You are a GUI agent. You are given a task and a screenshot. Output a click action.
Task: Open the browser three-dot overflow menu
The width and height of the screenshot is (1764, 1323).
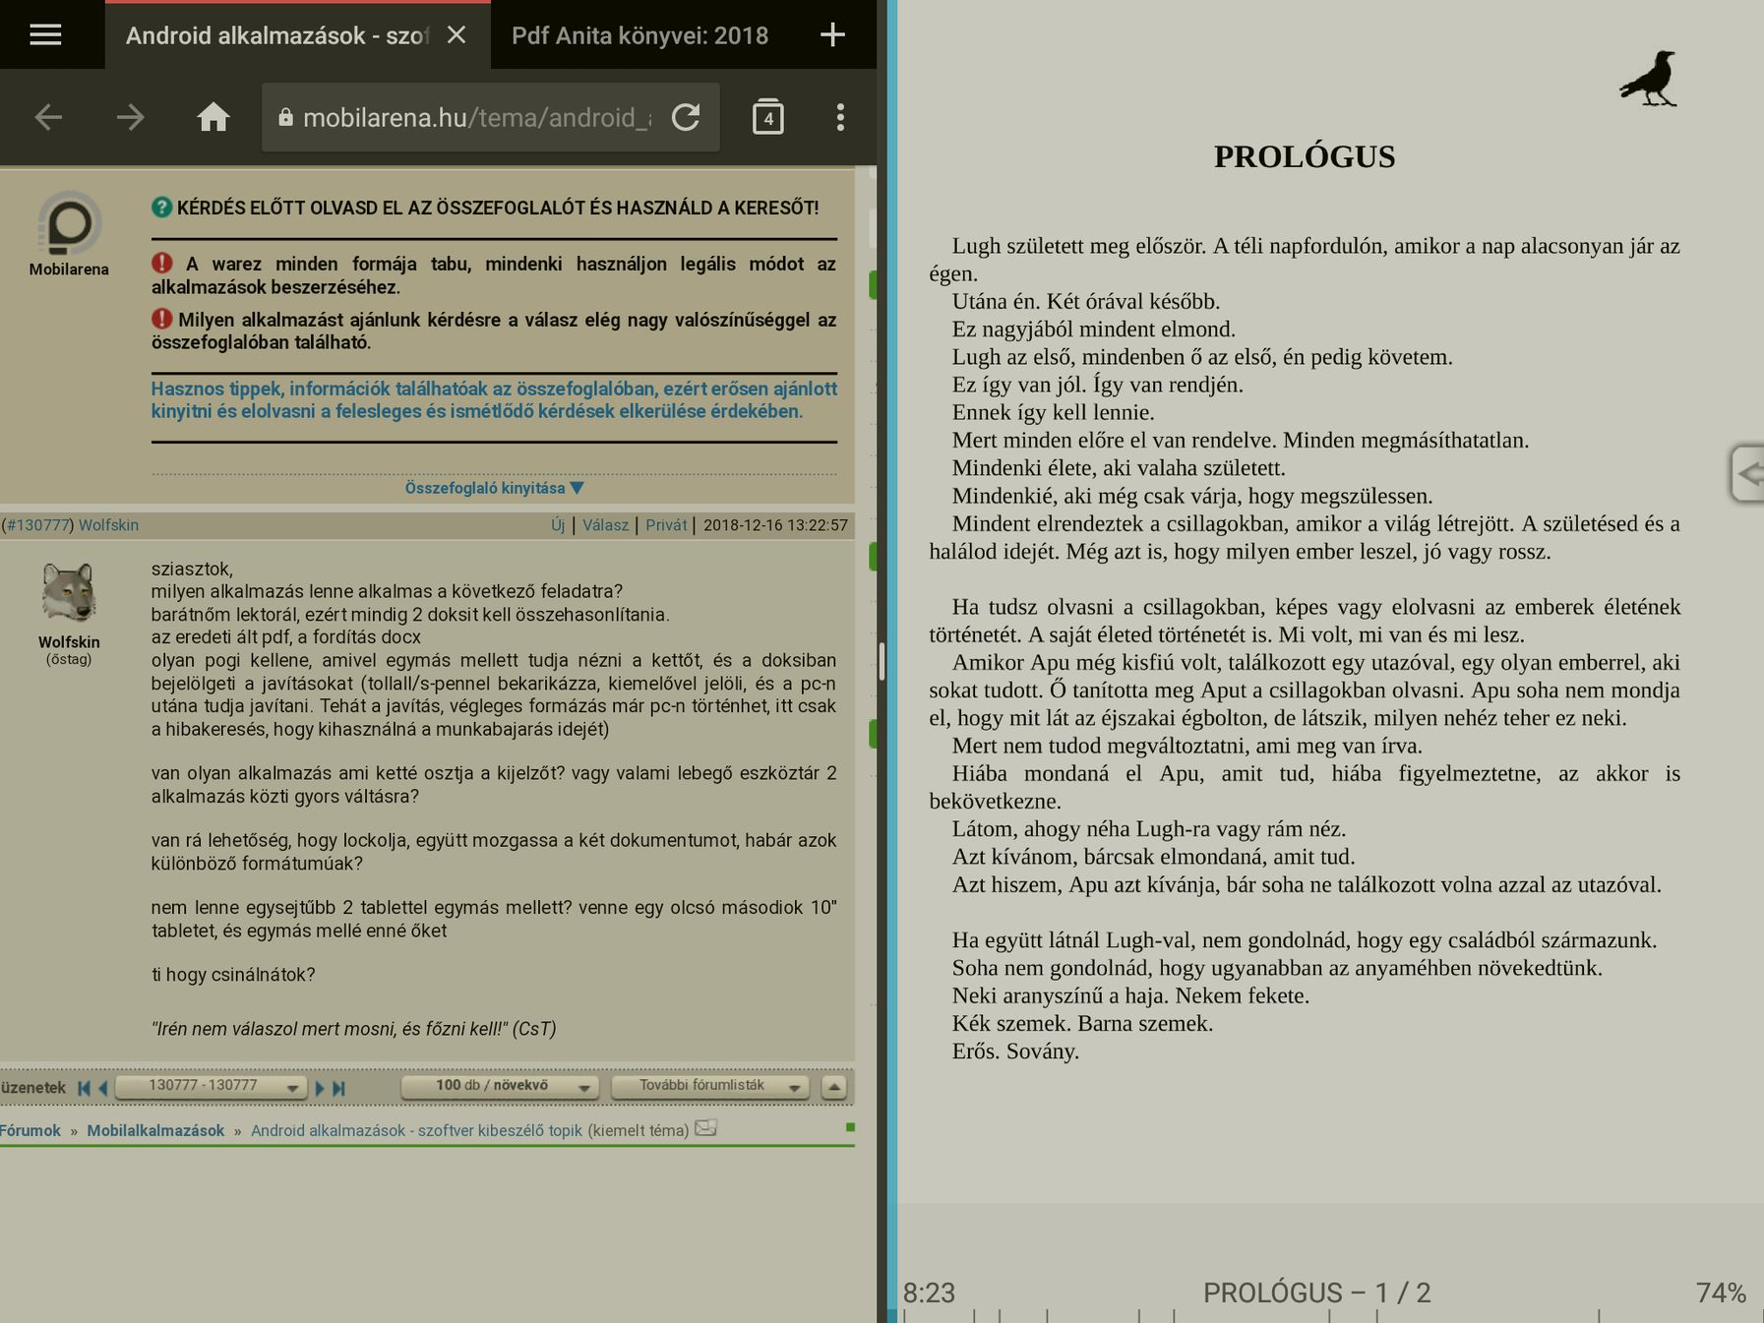(x=840, y=118)
